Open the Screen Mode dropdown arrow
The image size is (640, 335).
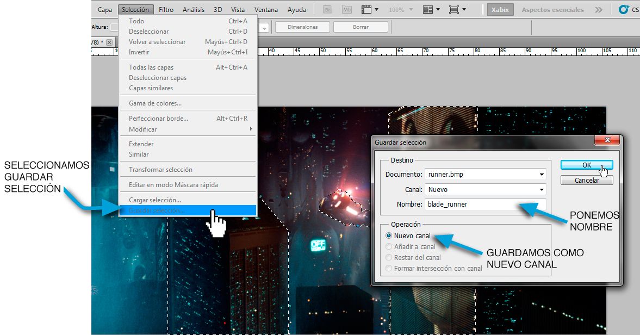coord(464,9)
